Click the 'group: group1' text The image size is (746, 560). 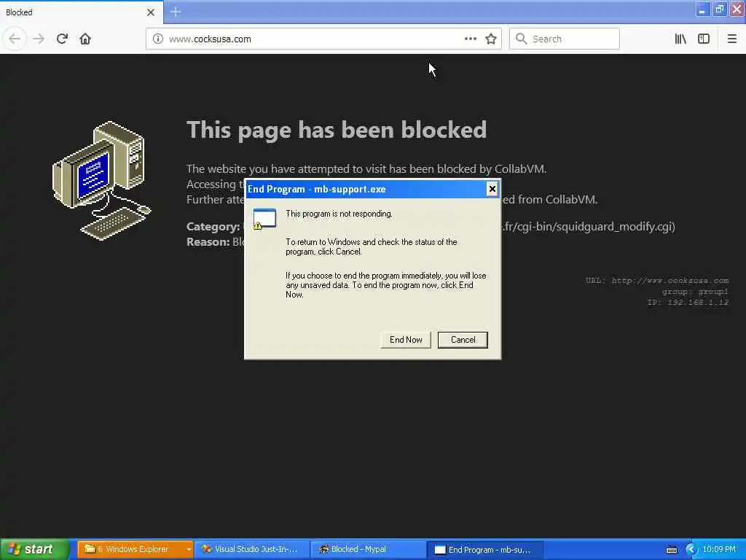pyautogui.click(x=695, y=292)
